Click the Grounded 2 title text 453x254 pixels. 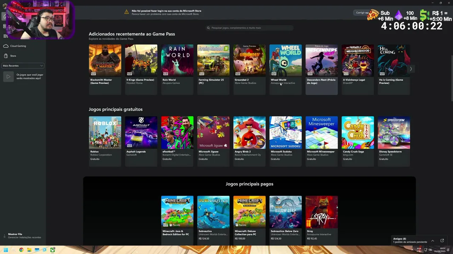pyautogui.click(x=241, y=80)
